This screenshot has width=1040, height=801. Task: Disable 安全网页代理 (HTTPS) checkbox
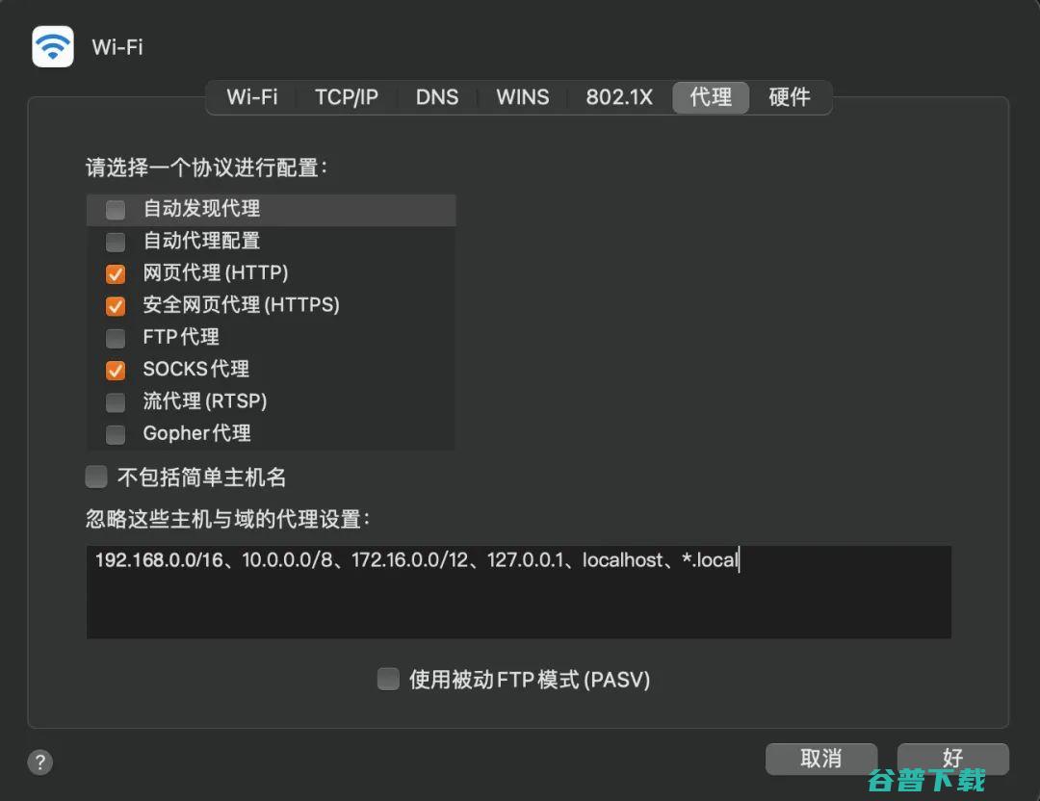[116, 306]
